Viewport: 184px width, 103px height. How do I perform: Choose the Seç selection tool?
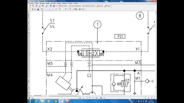pyautogui.click(x=34, y=9)
